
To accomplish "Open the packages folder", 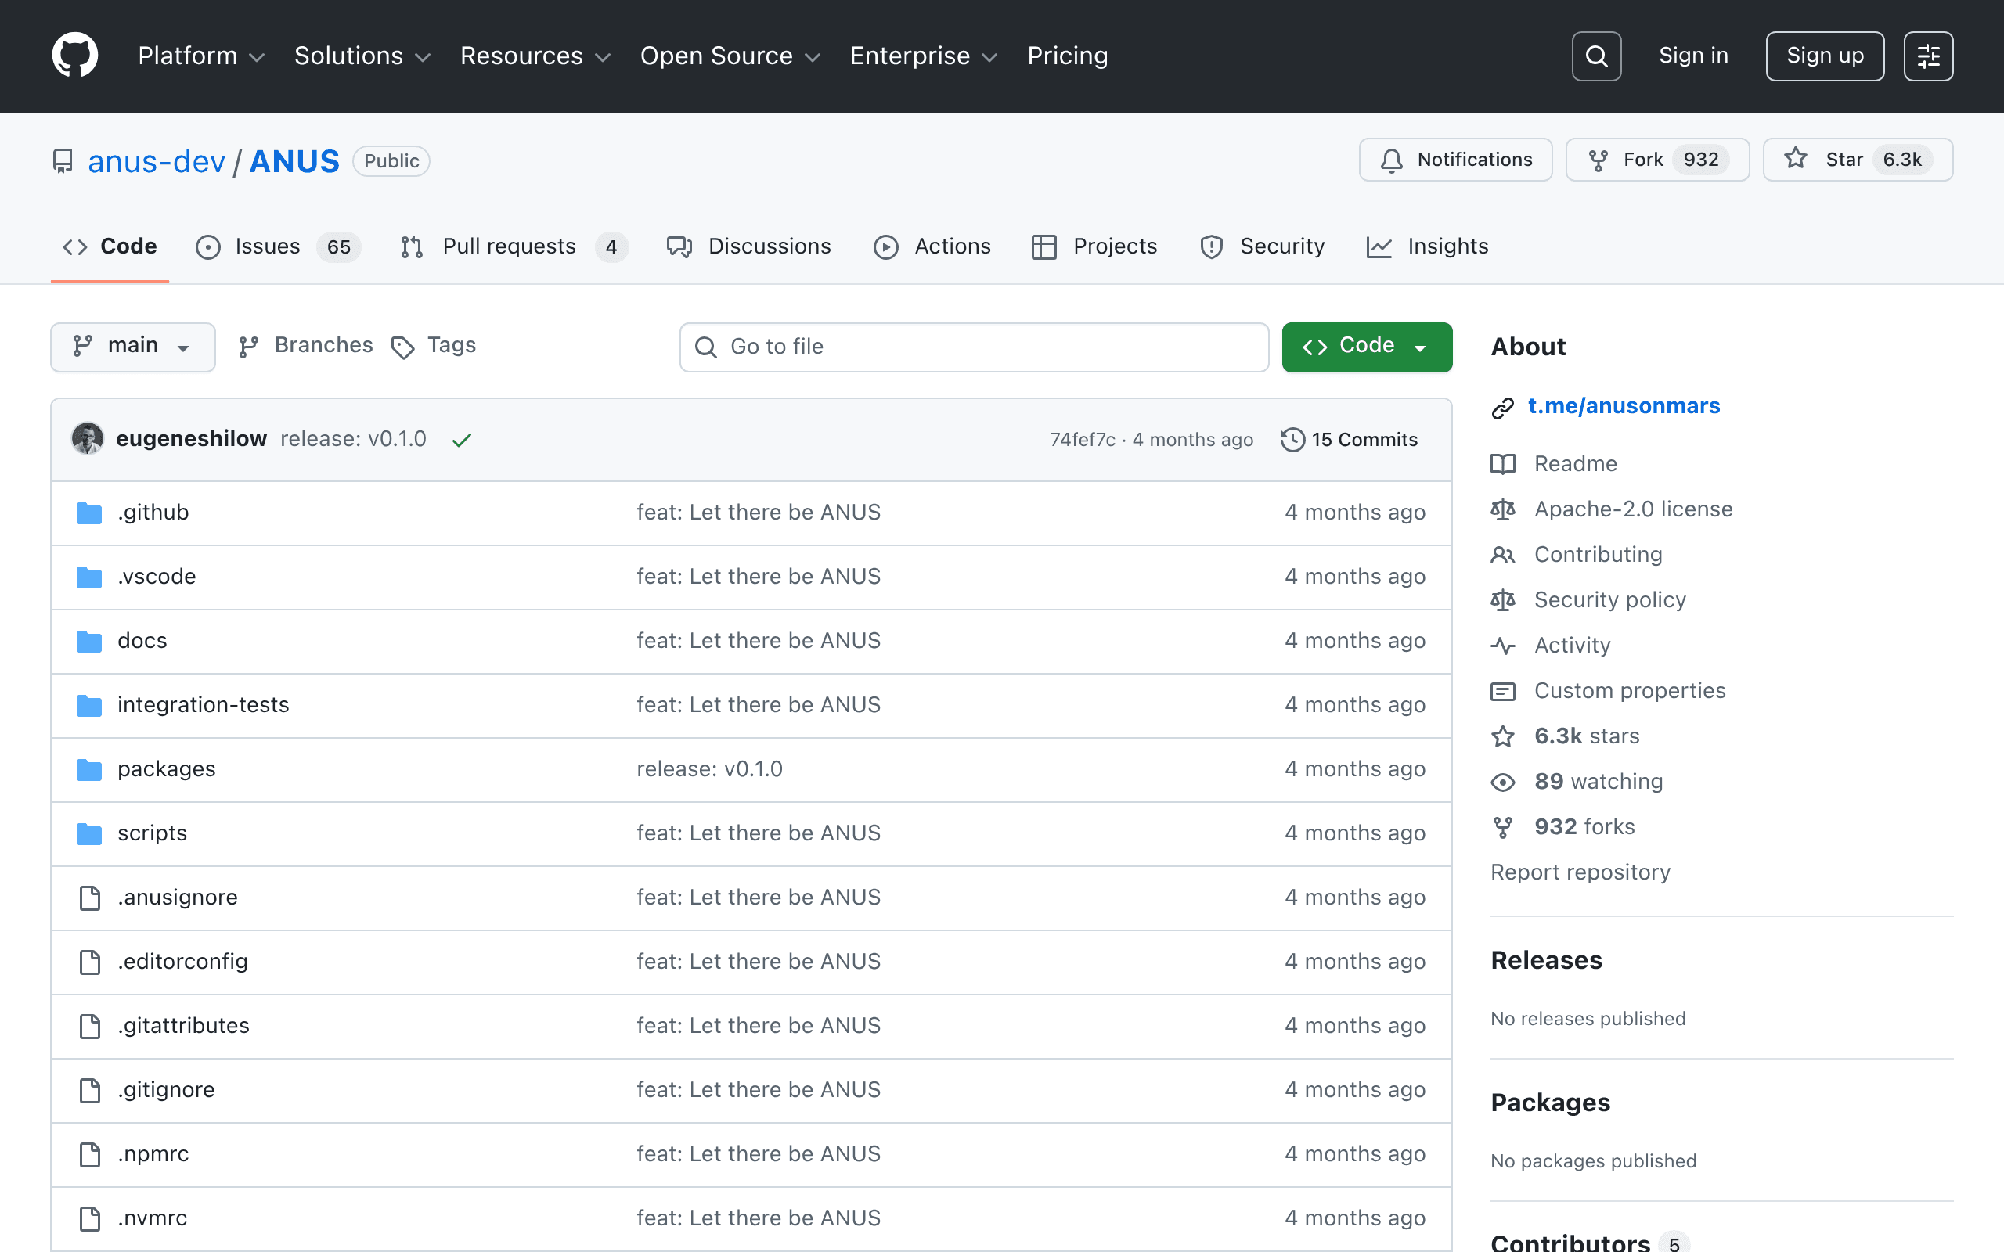I will coord(167,769).
